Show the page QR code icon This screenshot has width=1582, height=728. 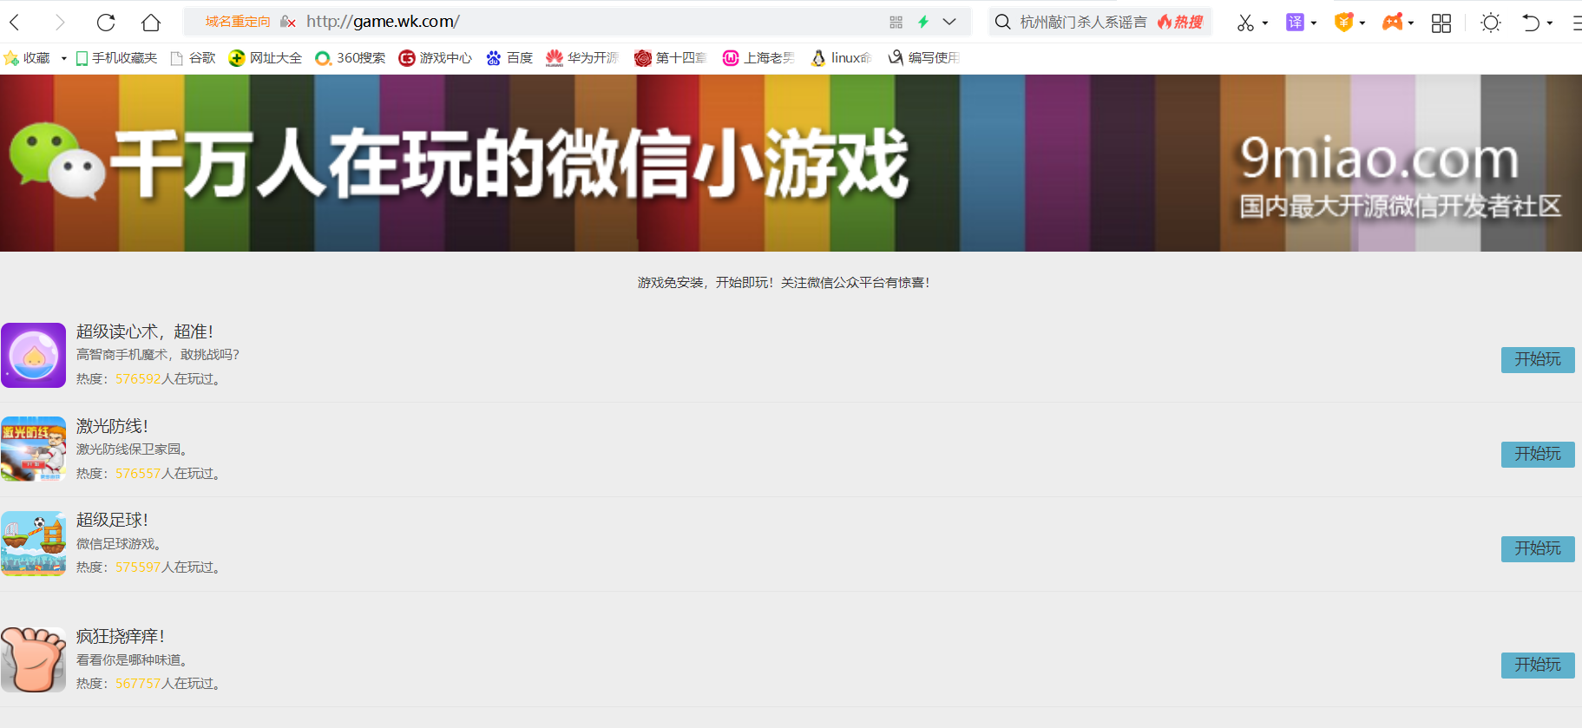pyautogui.click(x=896, y=22)
